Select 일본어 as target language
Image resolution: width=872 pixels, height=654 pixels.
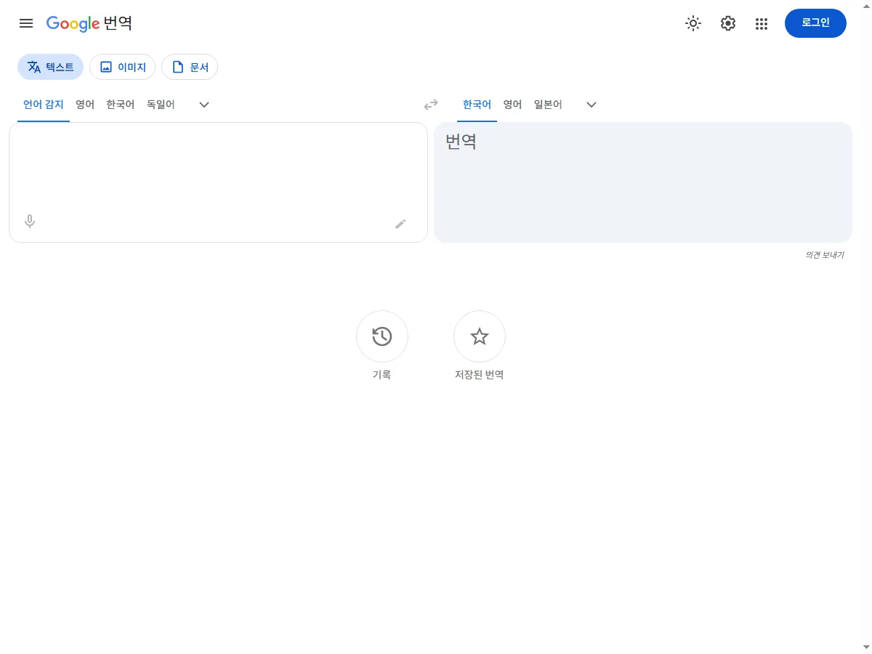(548, 105)
